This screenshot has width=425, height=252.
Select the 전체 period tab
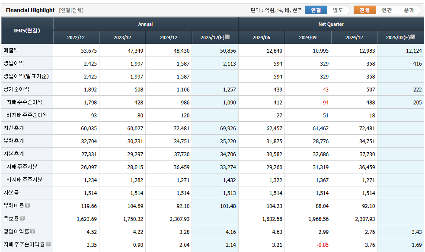tap(365, 10)
